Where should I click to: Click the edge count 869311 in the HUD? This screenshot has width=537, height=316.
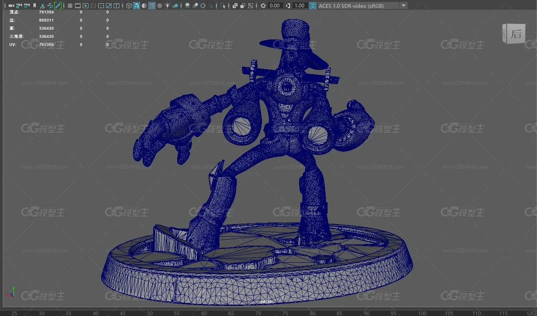tap(46, 20)
